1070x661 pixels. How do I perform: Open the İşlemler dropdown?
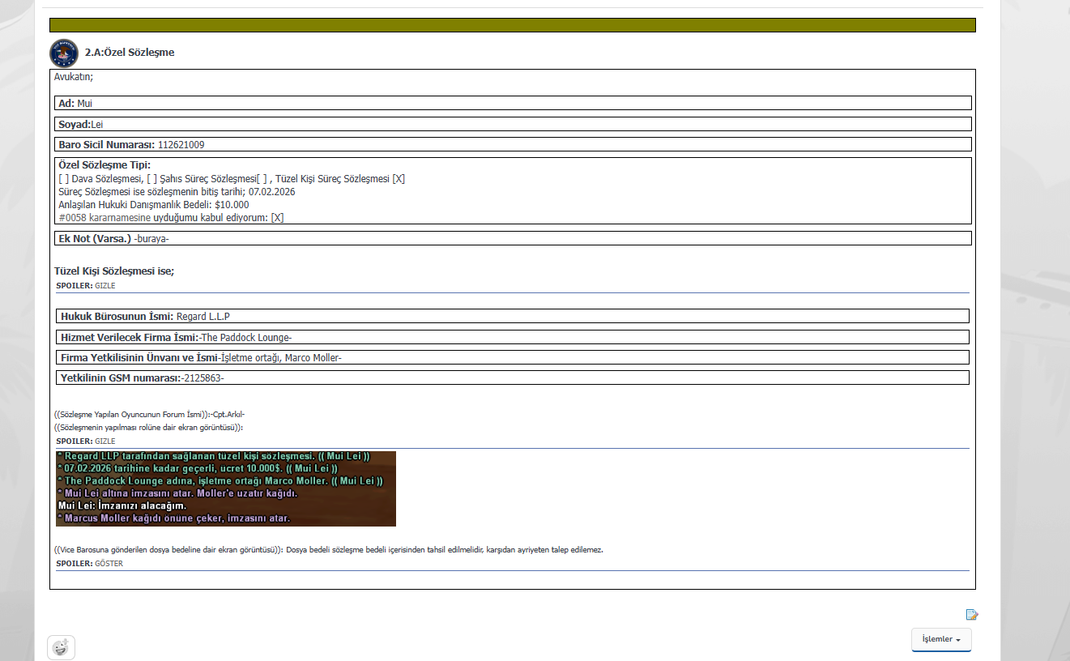941,639
